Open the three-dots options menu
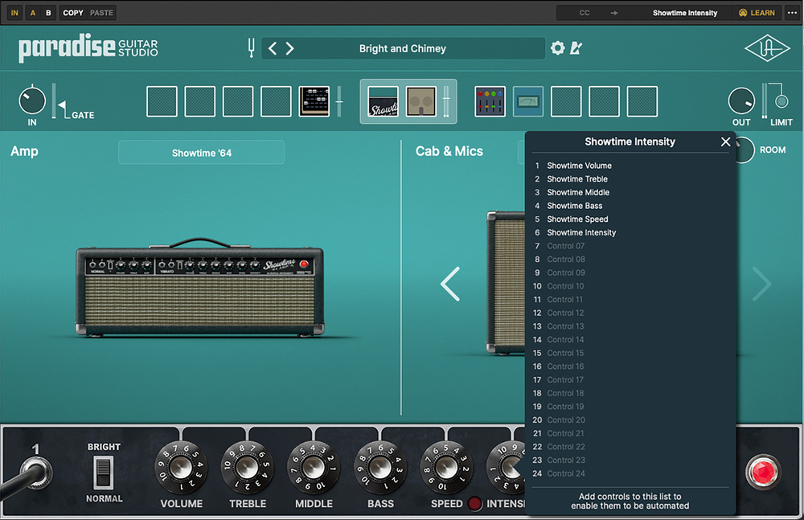Screen dimensions: 804x520 pyautogui.click(x=792, y=13)
